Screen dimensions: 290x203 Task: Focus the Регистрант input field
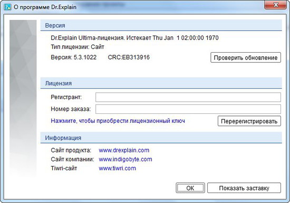tap(188, 97)
